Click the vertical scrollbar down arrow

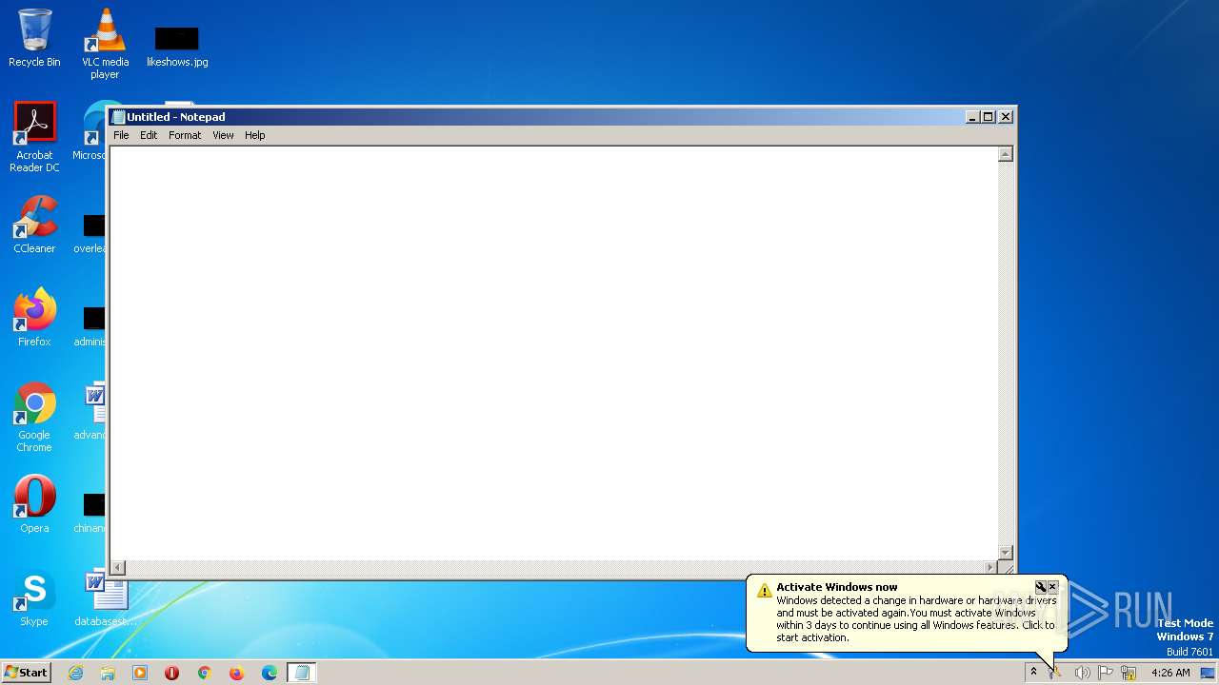click(x=1005, y=552)
